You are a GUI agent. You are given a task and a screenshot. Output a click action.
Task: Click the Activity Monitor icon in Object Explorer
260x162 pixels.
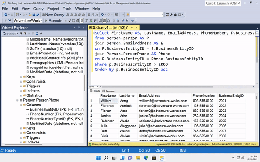41,34
